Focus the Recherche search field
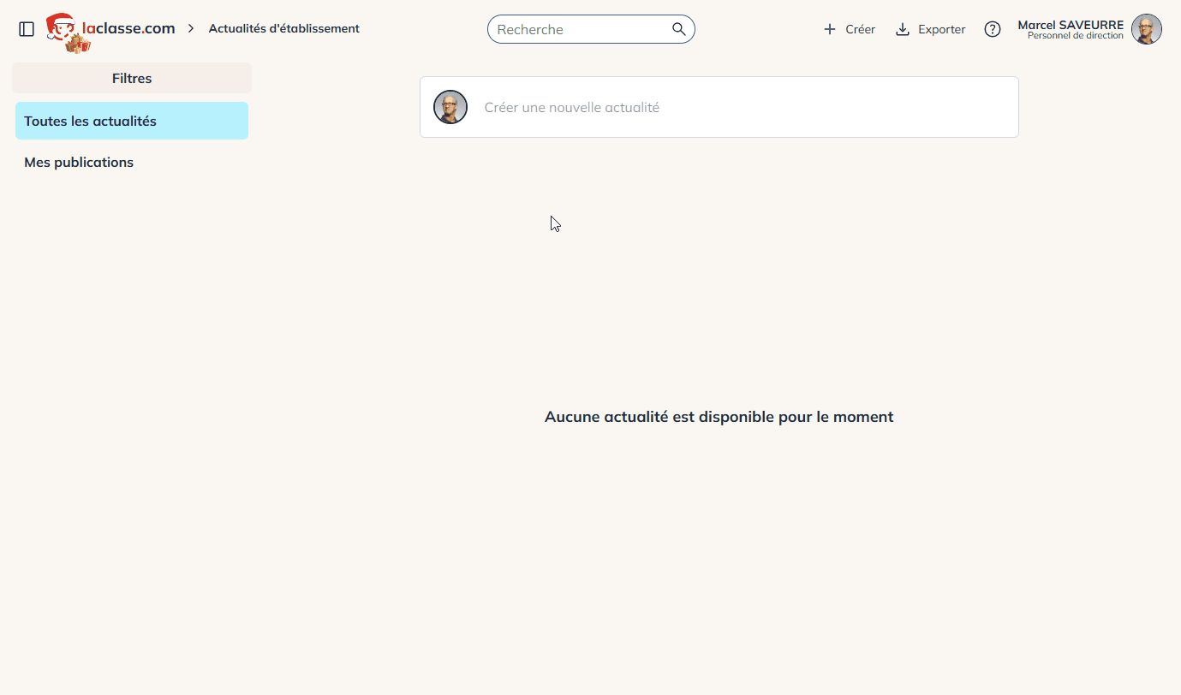 click(578, 29)
